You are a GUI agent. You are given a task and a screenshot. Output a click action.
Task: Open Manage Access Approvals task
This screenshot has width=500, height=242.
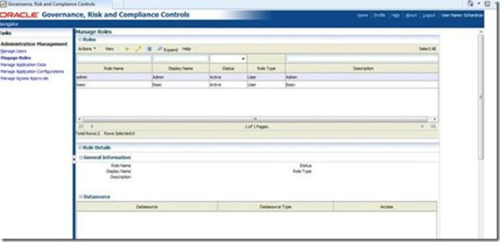tap(25, 78)
